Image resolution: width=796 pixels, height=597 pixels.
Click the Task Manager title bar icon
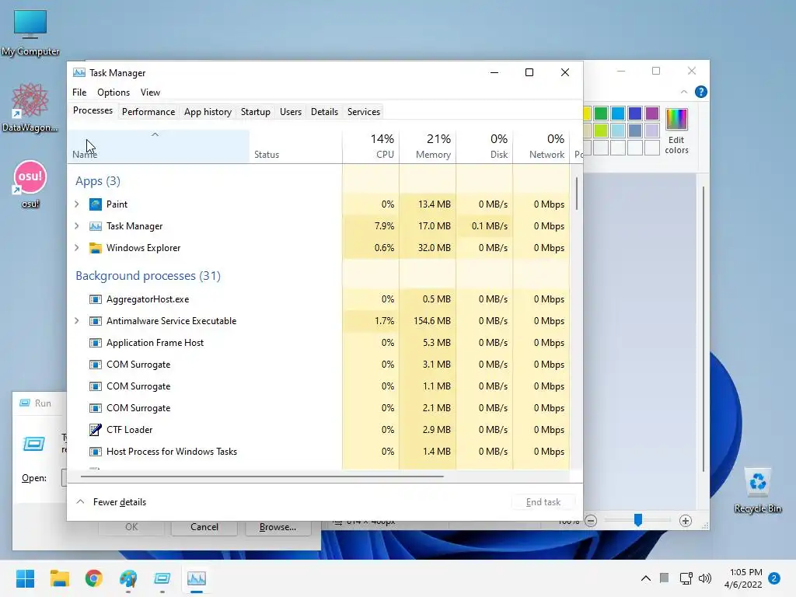(x=79, y=72)
